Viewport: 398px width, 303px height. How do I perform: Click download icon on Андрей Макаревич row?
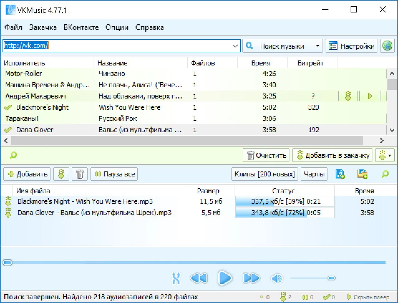(x=348, y=96)
